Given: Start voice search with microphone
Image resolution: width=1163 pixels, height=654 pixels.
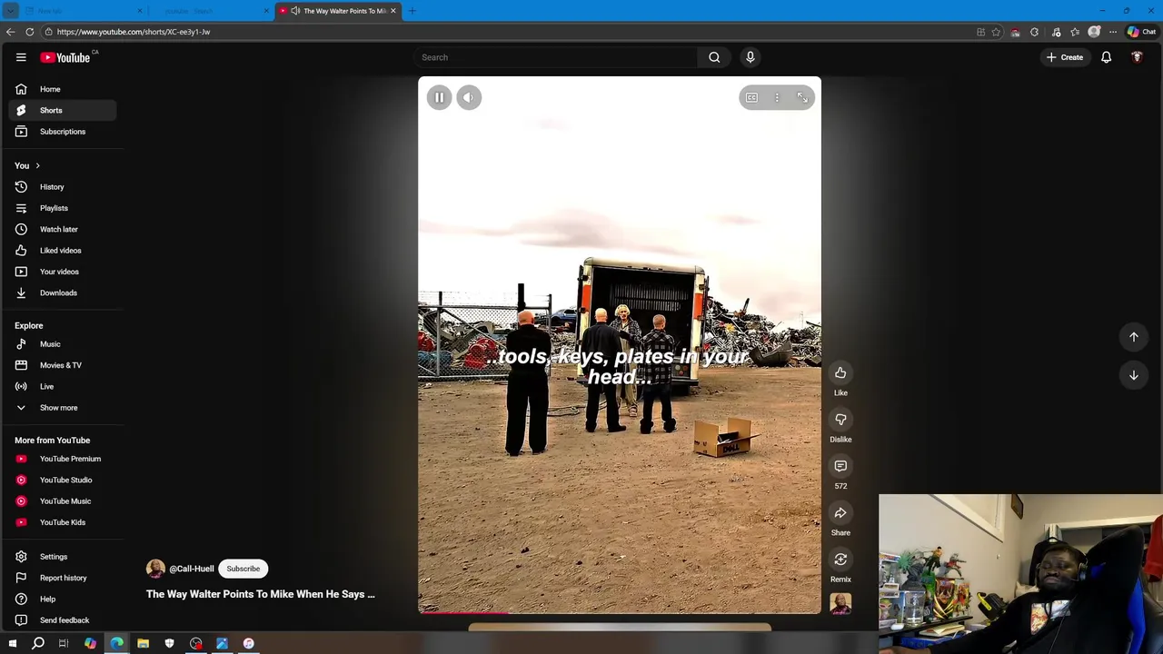Looking at the screenshot, I should point(750,57).
